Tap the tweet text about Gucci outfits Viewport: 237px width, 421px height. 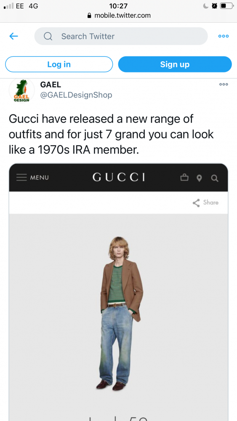[111, 134]
